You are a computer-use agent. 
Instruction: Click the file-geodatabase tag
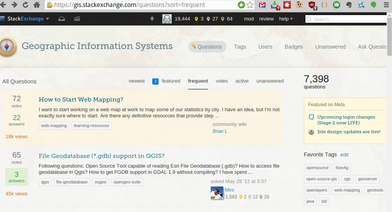pyautogui.click(x=72, y=182)
